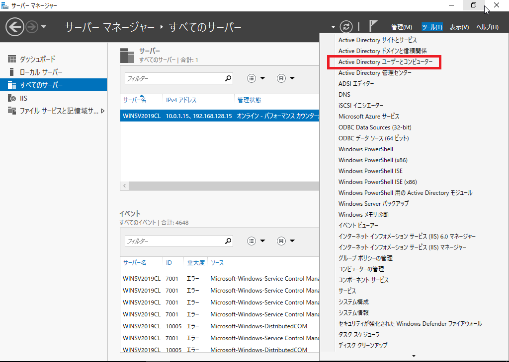Open list options icon in イベント section

point(252,241)
